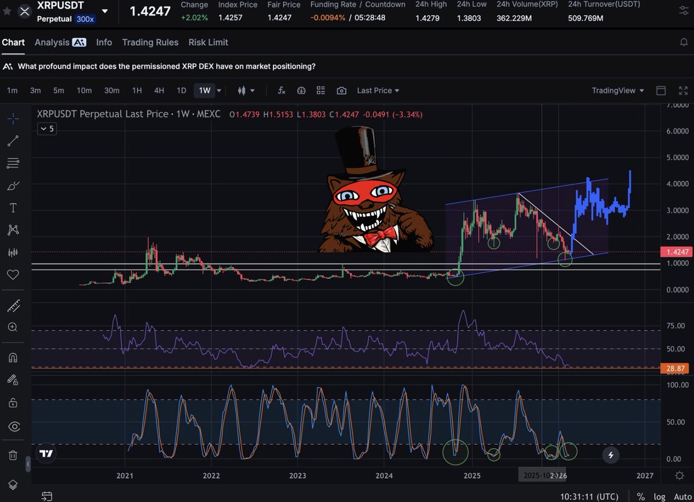Expand the indicator legend showing 5

click(x=47, y=129)
